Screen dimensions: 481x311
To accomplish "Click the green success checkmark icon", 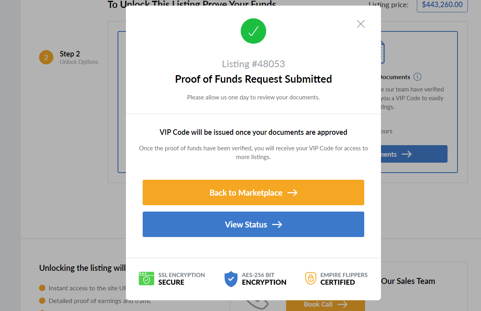I will point(253,31).
